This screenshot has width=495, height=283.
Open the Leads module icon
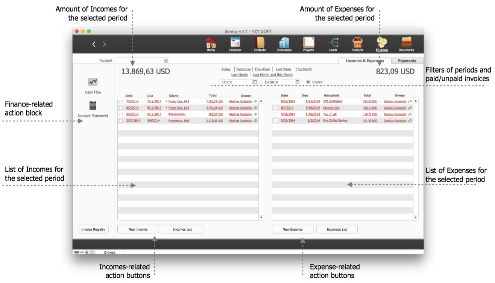tap(333, 43)
